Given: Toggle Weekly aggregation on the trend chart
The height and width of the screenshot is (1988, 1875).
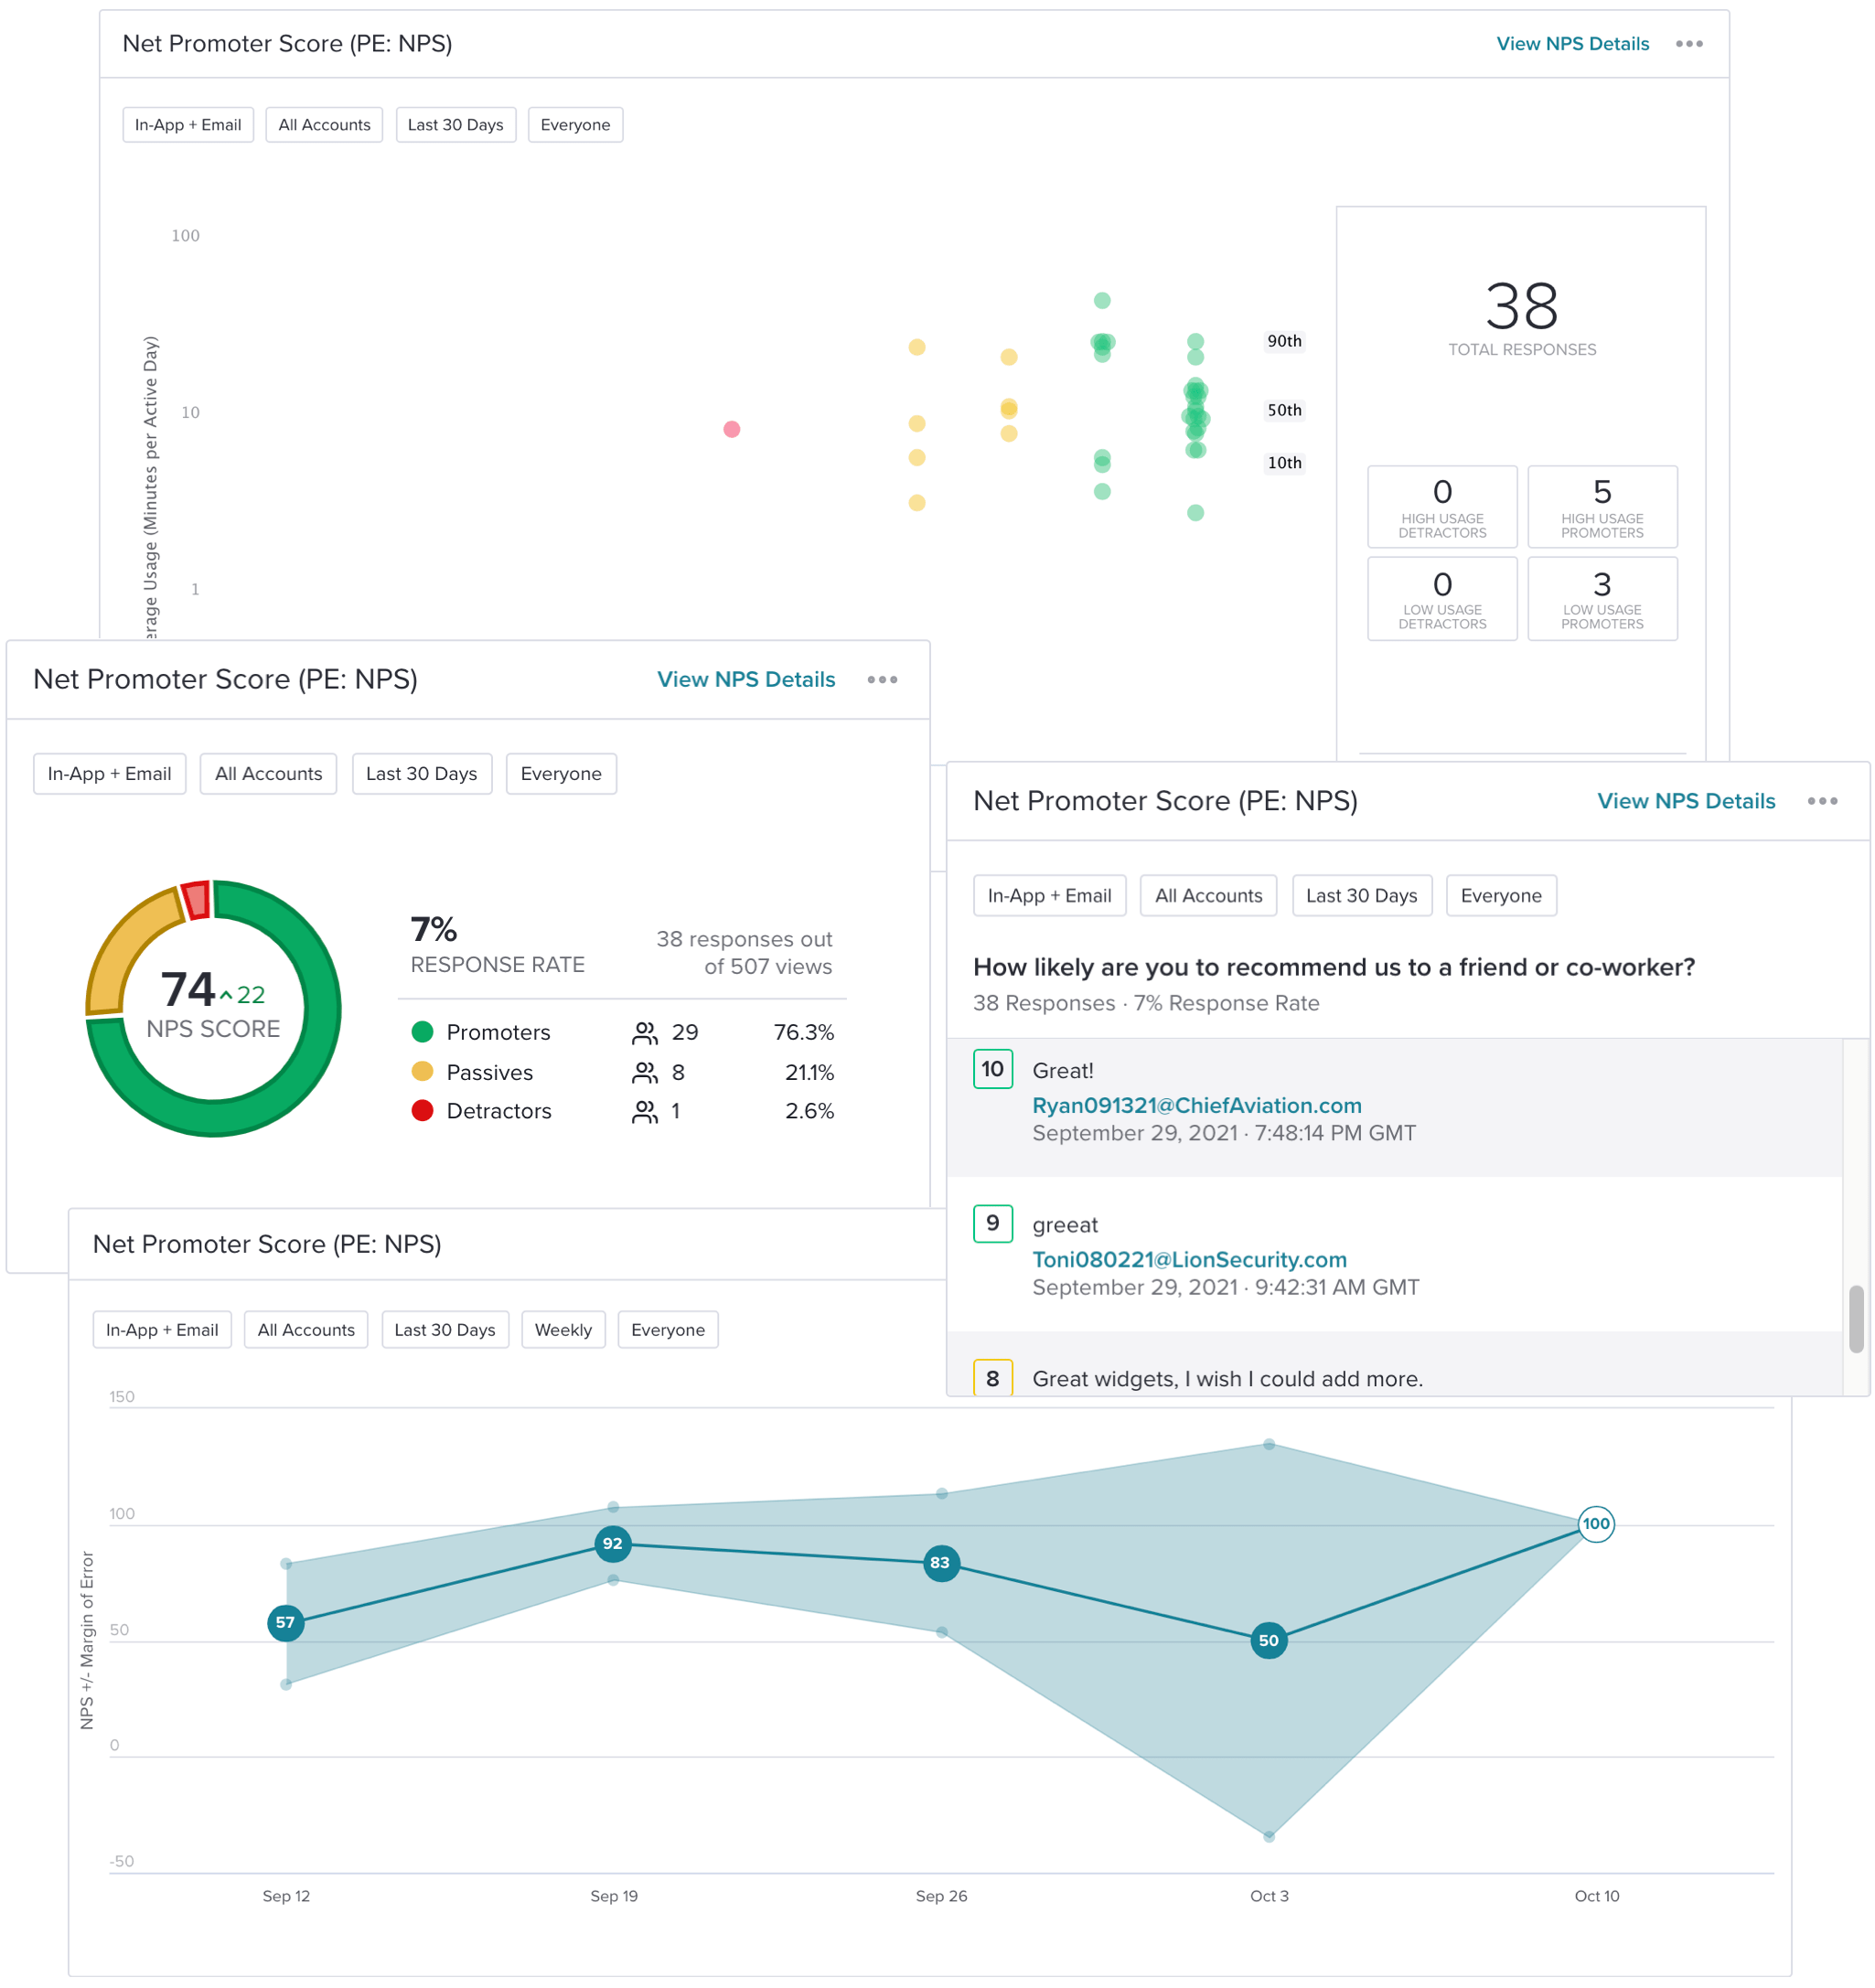Looking at the screenshot, I should (x=563, y=1330).
